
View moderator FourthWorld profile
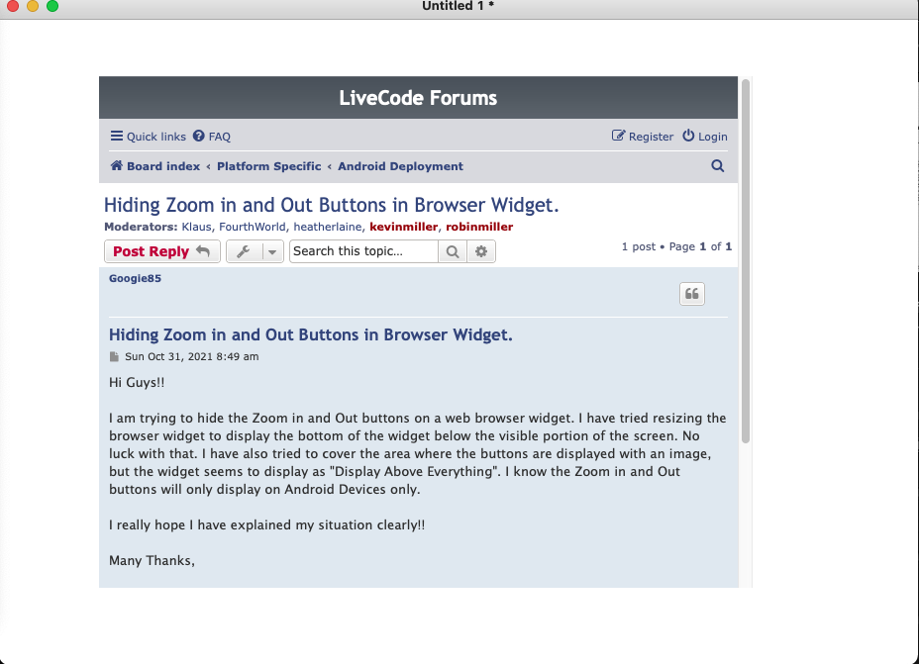coord(253,227)
